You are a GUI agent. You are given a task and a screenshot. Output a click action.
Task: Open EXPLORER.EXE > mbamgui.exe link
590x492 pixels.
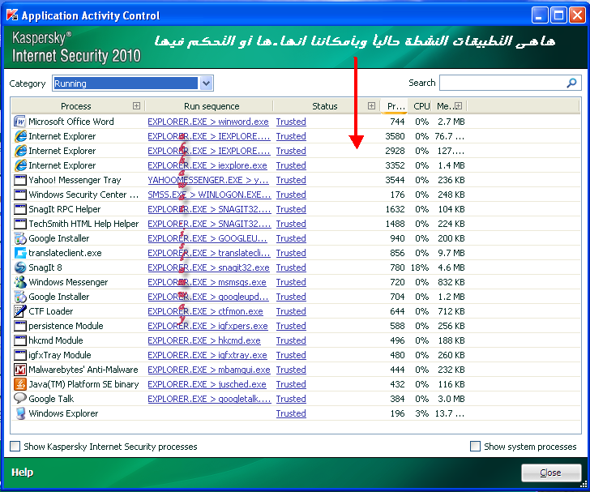coord(209,370)
